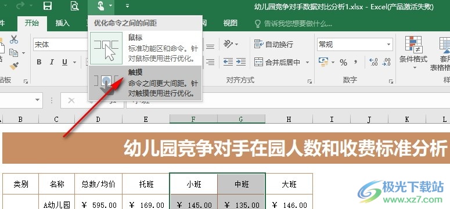Apply the comma style icon
Viewport: 450px width, 209px height.
pyautogui.click(x=355, y=62)
